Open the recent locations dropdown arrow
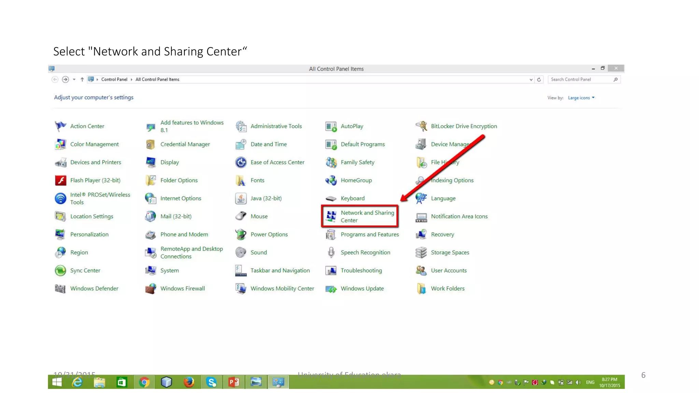699x393 pixels. click(74, 79)
